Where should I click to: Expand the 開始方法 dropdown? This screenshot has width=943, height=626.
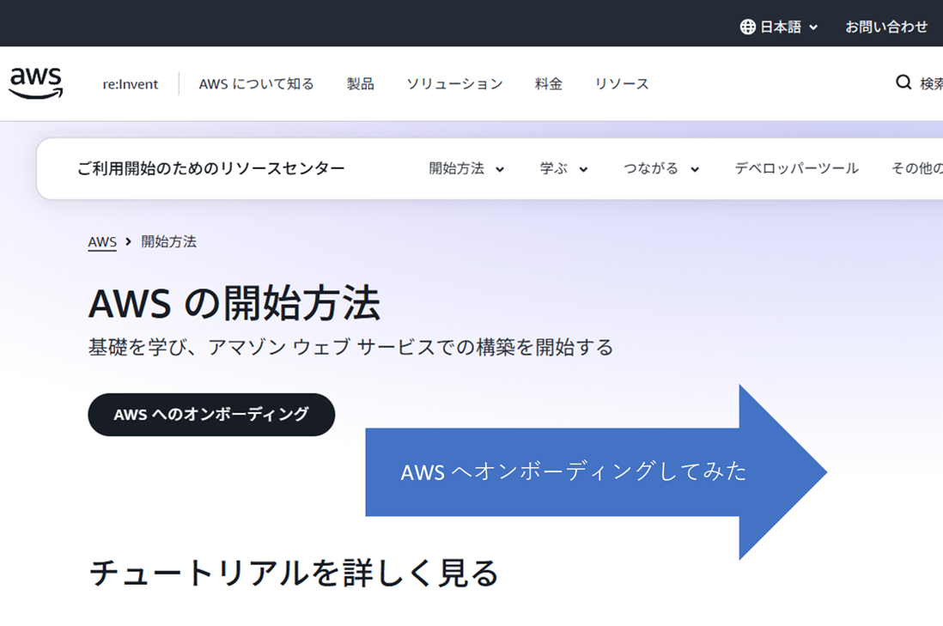point(466,168)
